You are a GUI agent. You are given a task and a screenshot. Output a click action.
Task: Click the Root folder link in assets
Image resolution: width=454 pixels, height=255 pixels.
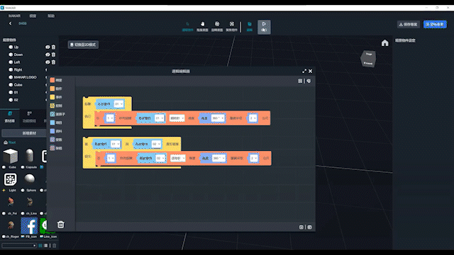click(12, 142)
